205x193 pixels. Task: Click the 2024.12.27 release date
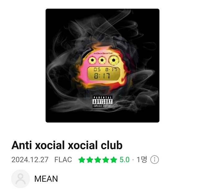coord(30,159)
